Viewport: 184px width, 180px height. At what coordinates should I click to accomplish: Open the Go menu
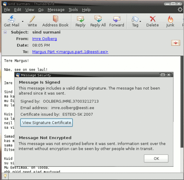pyautogui.click(x=41, y=10)
